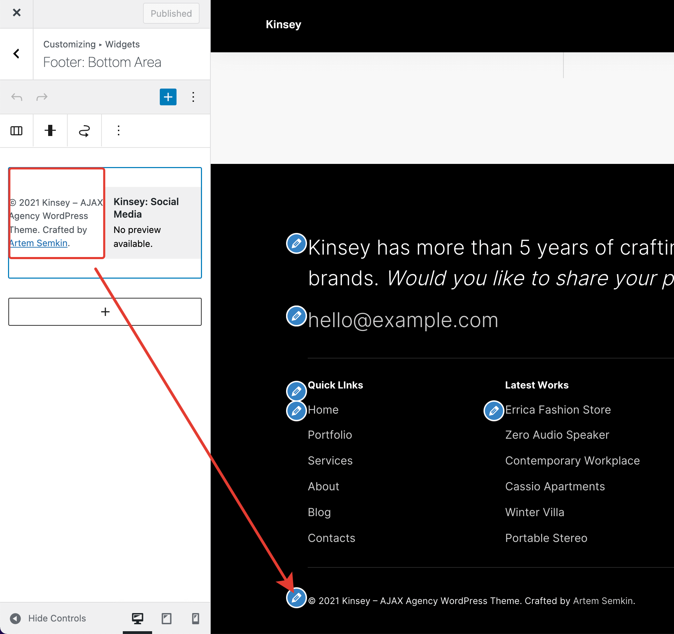The image size is (674, 634).
Task: Click the Columns block type icon
Action: 16,131
